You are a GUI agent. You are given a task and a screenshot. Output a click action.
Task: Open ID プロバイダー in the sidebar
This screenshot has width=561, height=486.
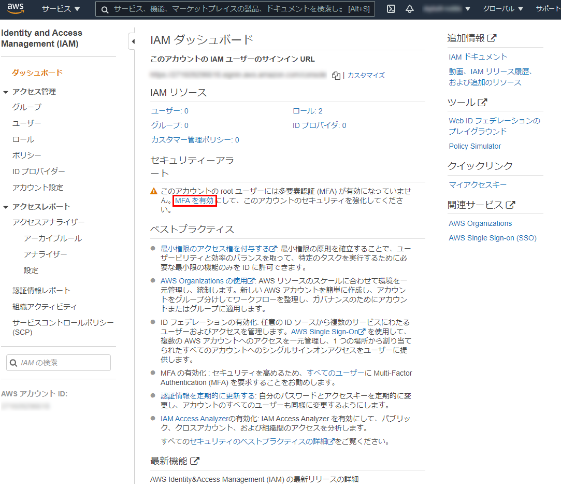(x=39, y=171)
